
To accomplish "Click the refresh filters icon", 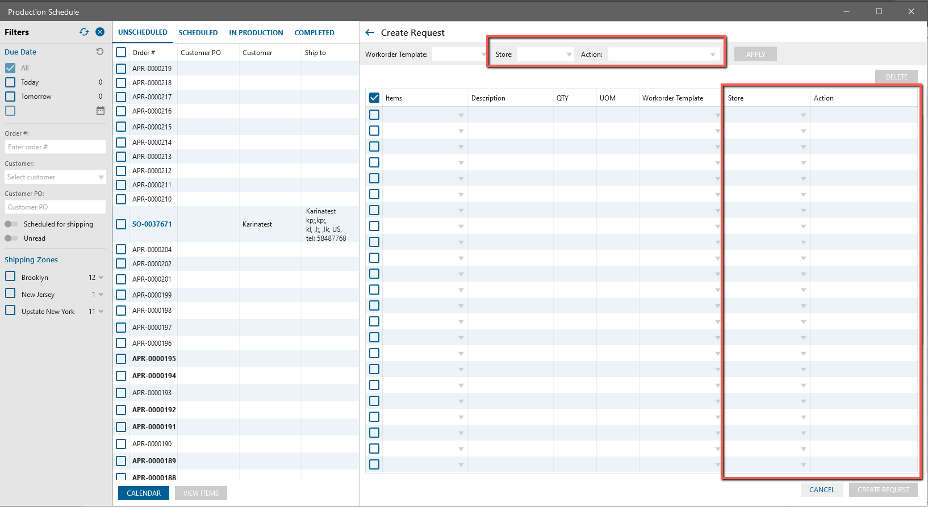I will click(x=84, y=32).
